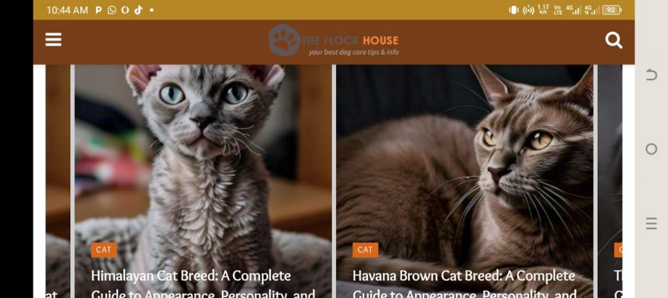668x298 pixels.
Task: Tap the TikTok notification icon
Action: click(138, 10)
